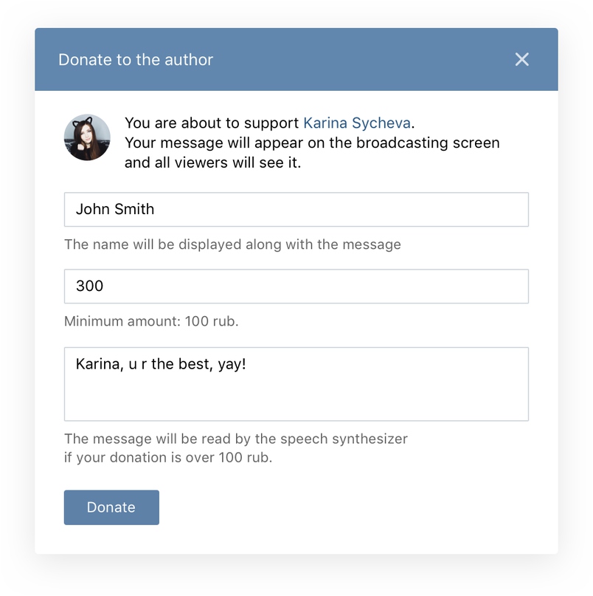Click the number 300 inside amount box
Screen dimensions: 593x596
pyautogui.click(x=89, y=286)
